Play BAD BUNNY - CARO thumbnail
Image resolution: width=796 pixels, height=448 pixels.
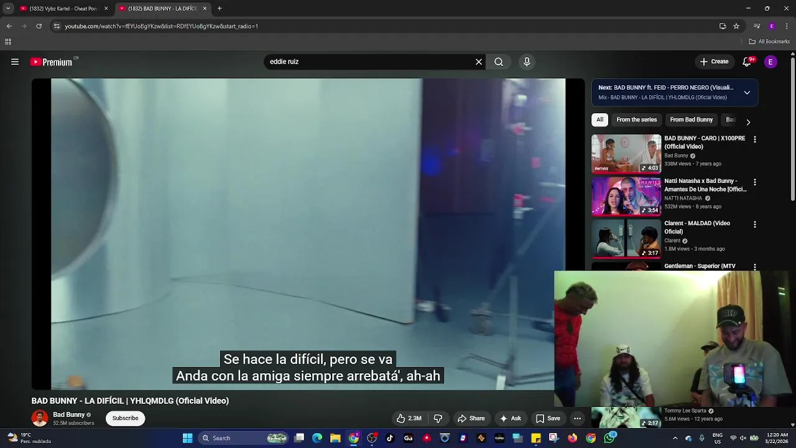[x=626, y=154]
